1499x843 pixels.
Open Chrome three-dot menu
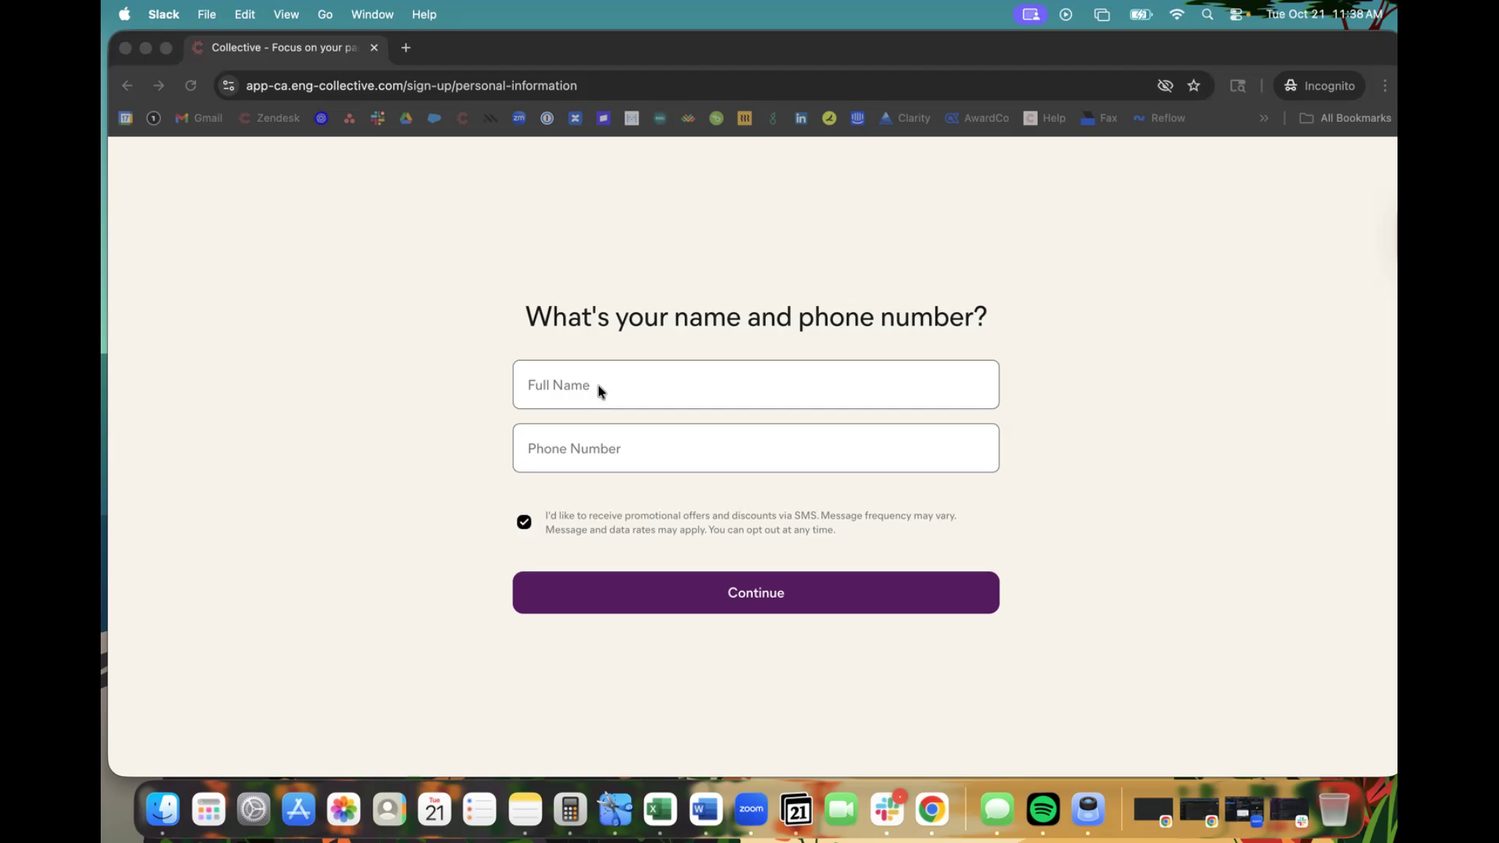pos(1385,86)
